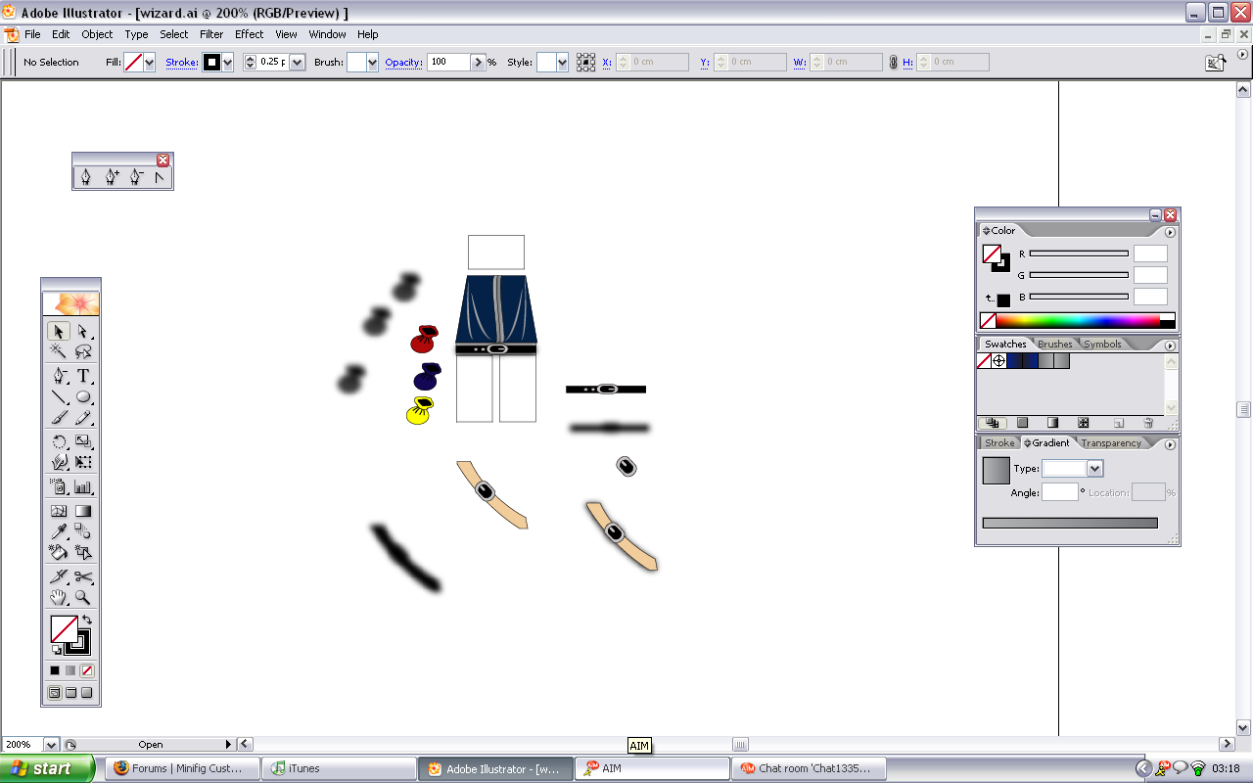Screen dimensions: 1253x783
Task: Click the gradient slider bar
Action: (1070, 524)
